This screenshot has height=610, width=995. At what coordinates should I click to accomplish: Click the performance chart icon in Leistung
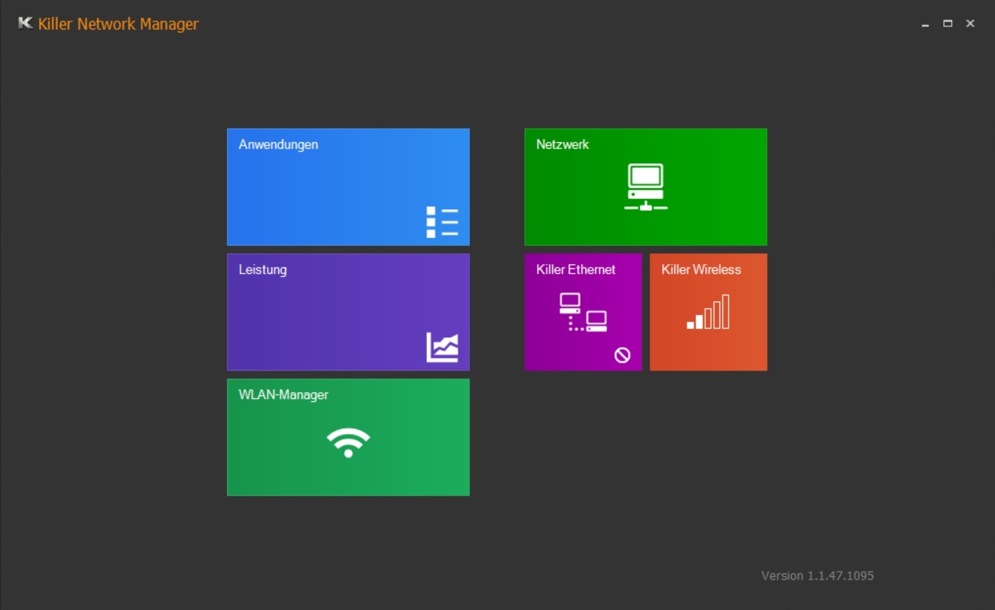coord(442,347)
